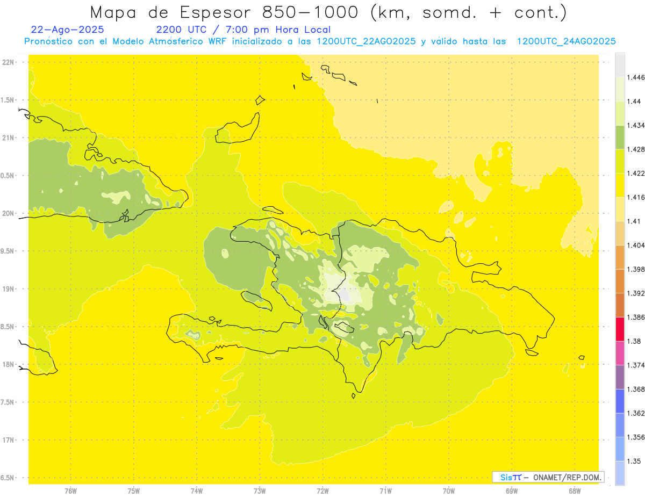This screenshot has height=498, width=645.
Task: Click the '73W' longitude label
Action: [x=260, y=490]
